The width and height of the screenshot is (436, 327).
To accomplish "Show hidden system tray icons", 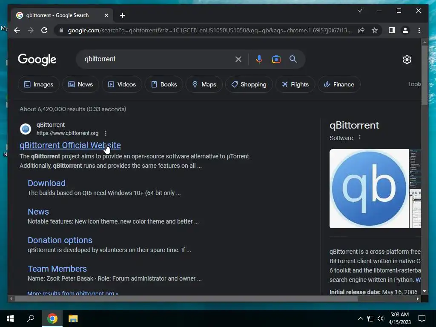I will [360, 318].
